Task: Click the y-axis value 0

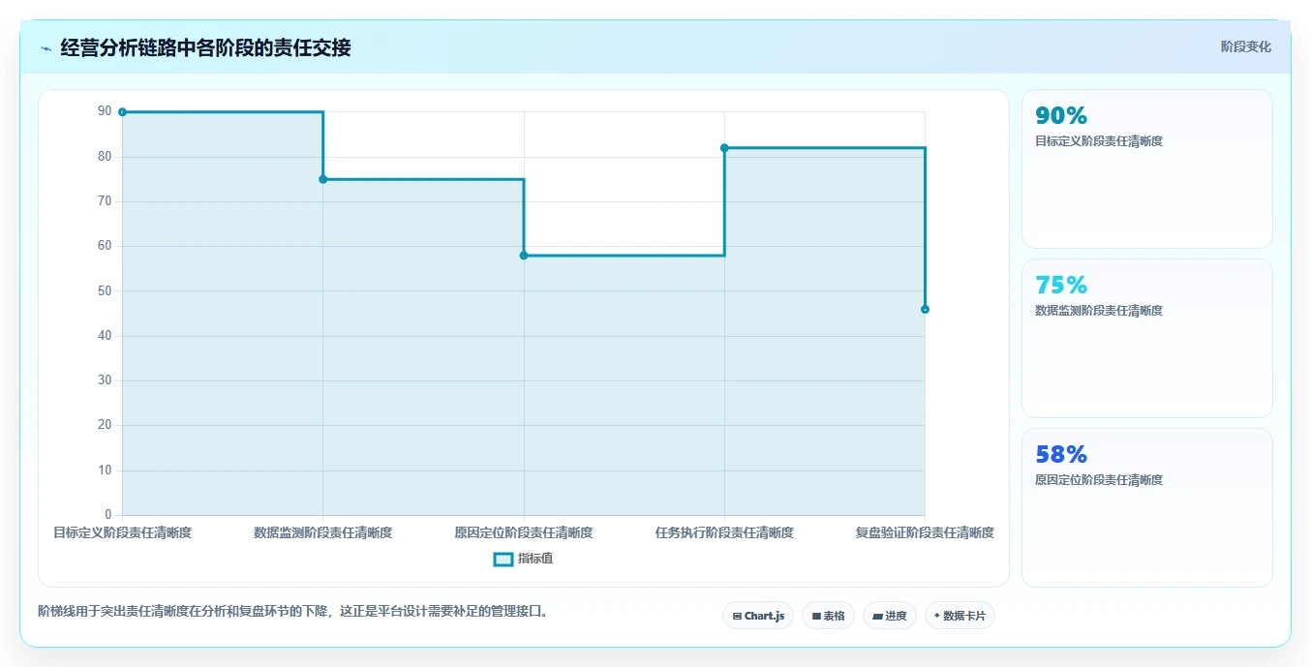Action: (x=108, y=514)
